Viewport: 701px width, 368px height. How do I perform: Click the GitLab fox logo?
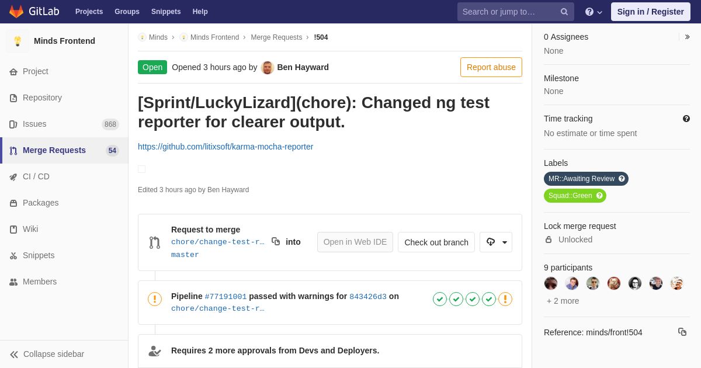[x=16, y=12]
